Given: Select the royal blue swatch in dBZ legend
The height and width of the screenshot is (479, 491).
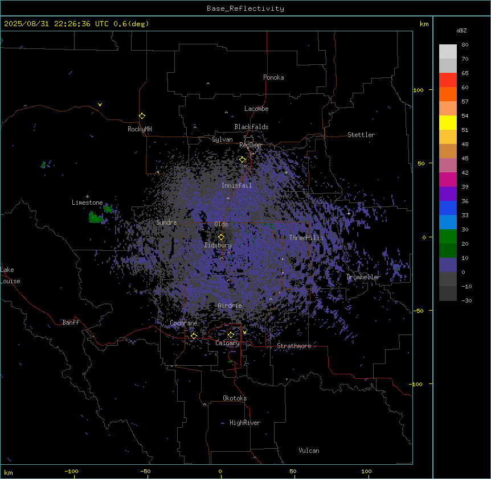Looking at the screenshot, I should (x=448, y=208).
